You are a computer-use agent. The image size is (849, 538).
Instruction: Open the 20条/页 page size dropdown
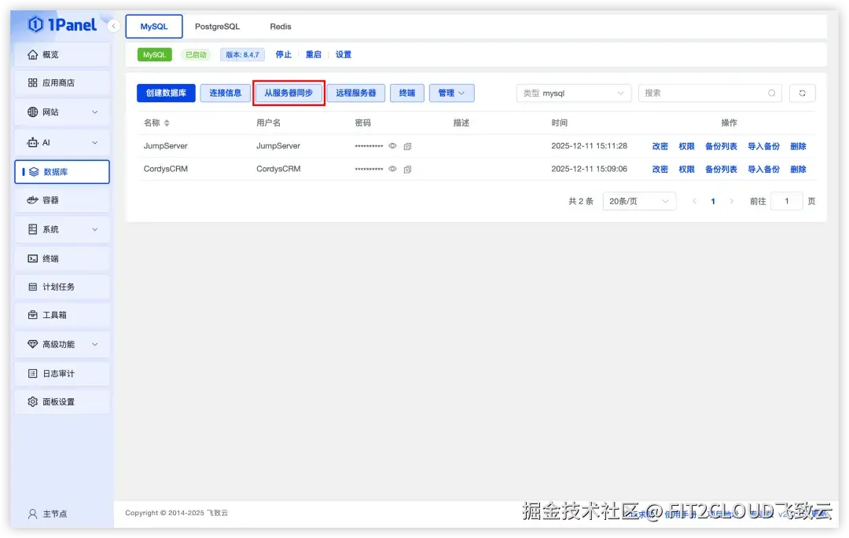pyautogui.click(x=639, y=201)
